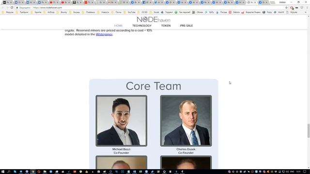The width and height of the screenshot is (310, 174).
Task: Open the PRE-SALE menu item
Action: point(186,26)
